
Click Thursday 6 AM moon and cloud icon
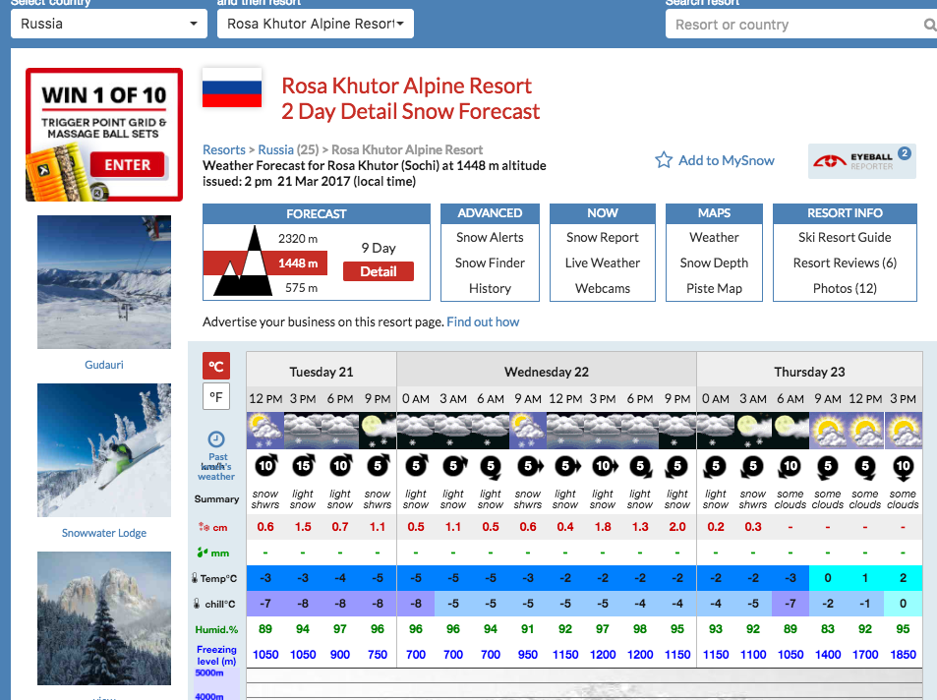[790, 431]
